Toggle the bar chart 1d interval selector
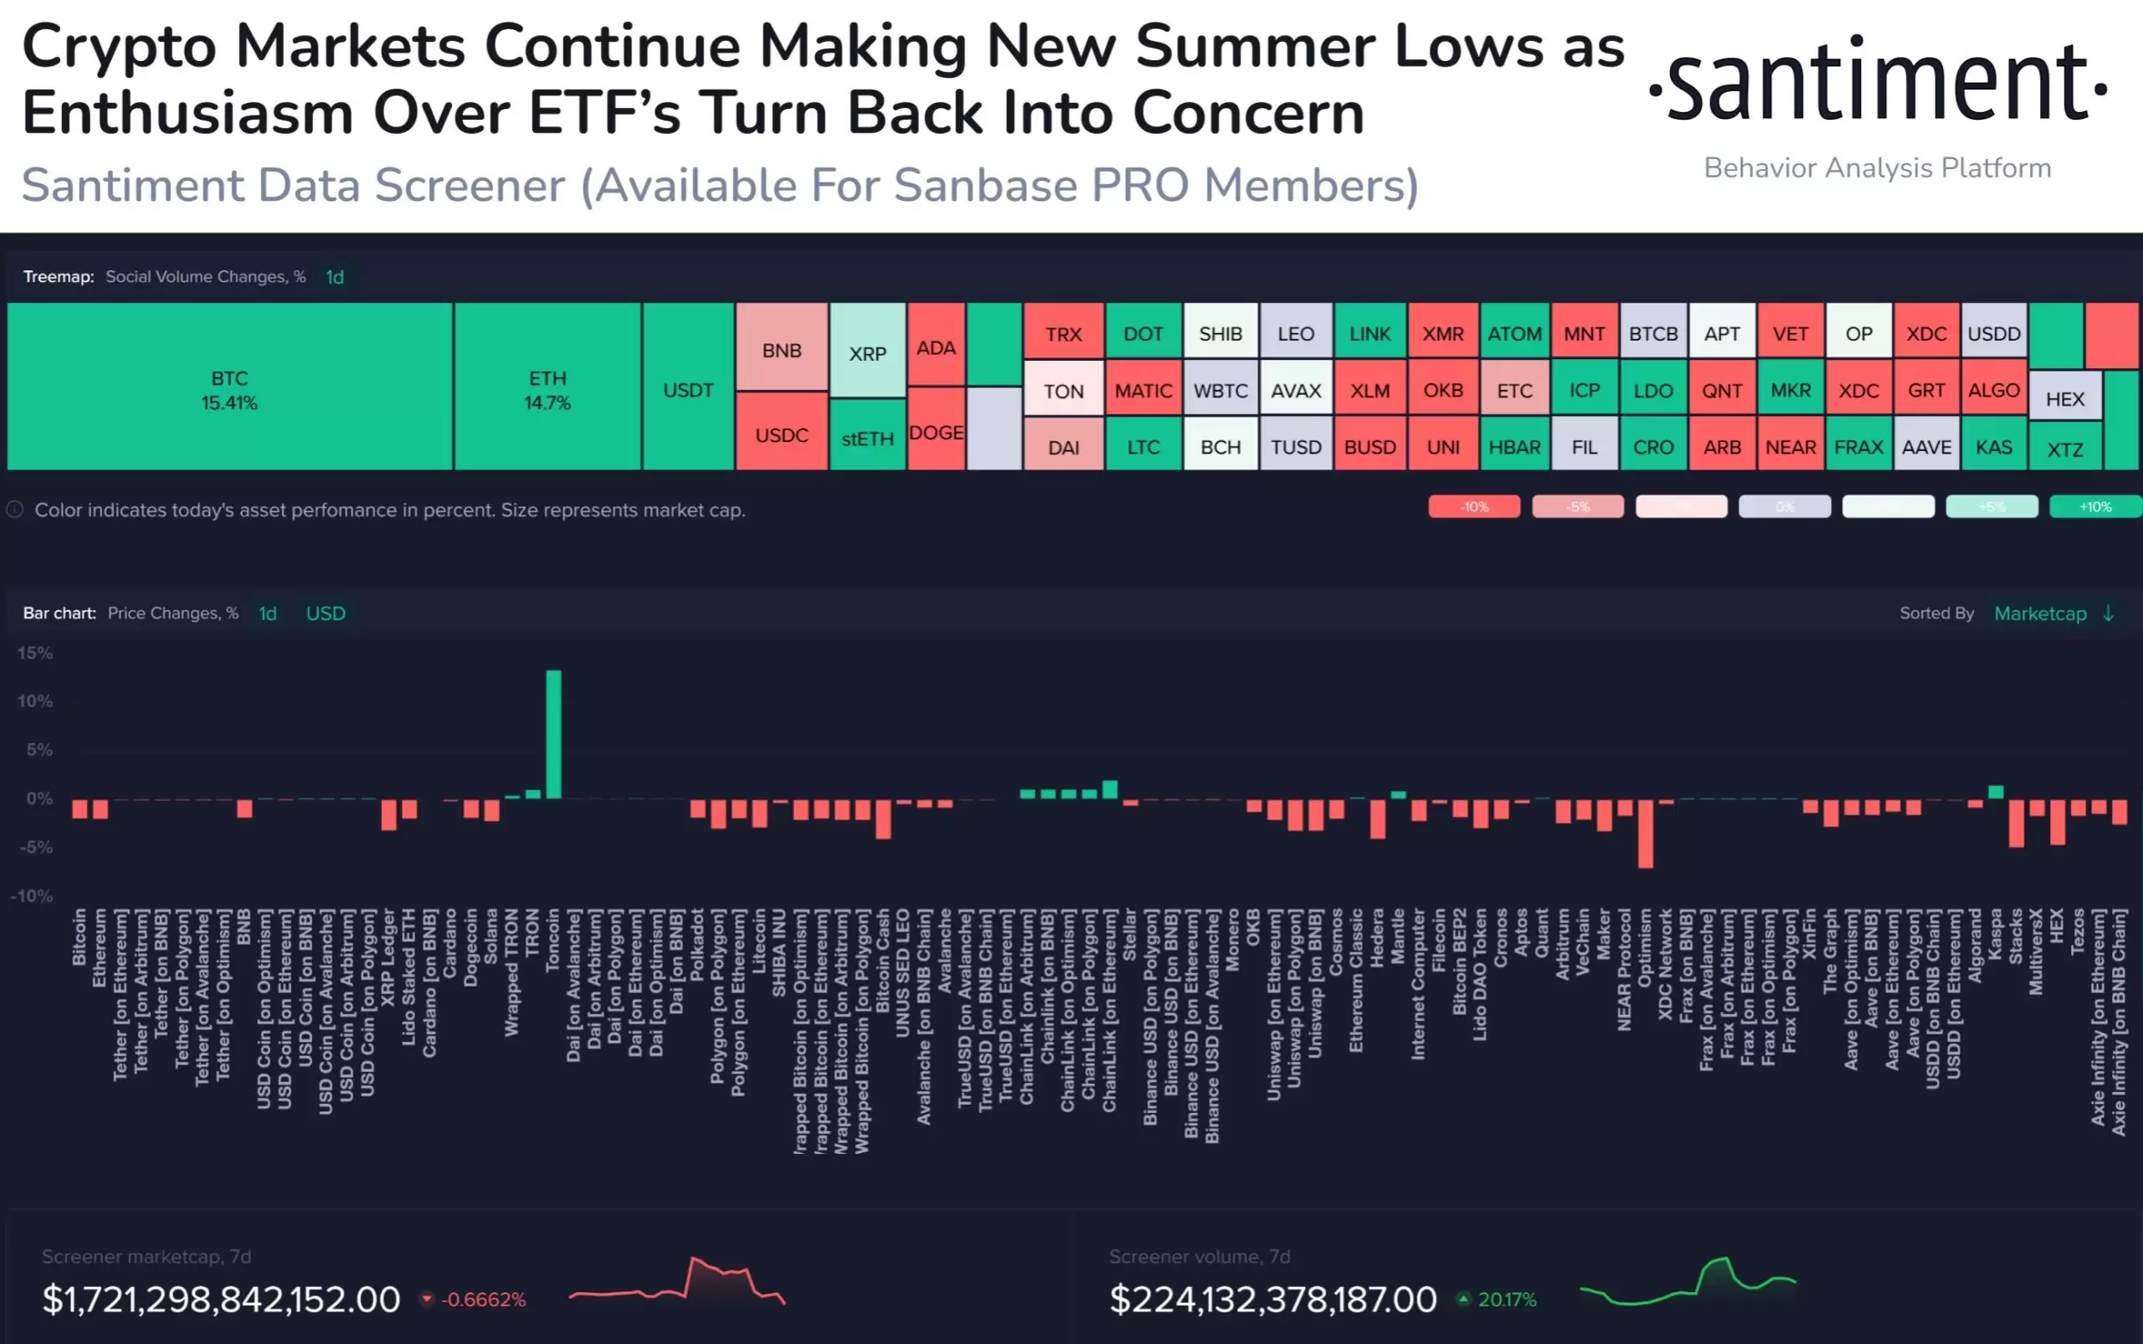 [268, 613]
